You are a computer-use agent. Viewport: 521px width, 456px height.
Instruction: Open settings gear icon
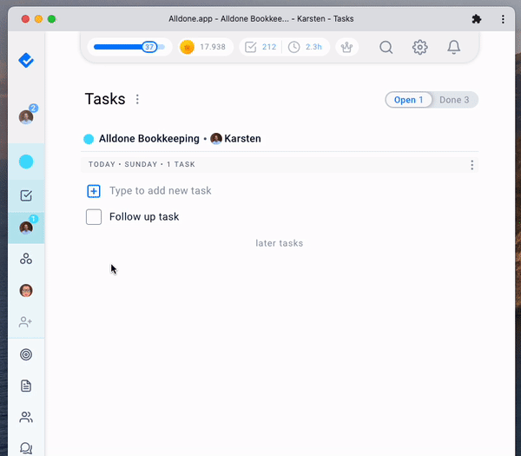[420, 47]
